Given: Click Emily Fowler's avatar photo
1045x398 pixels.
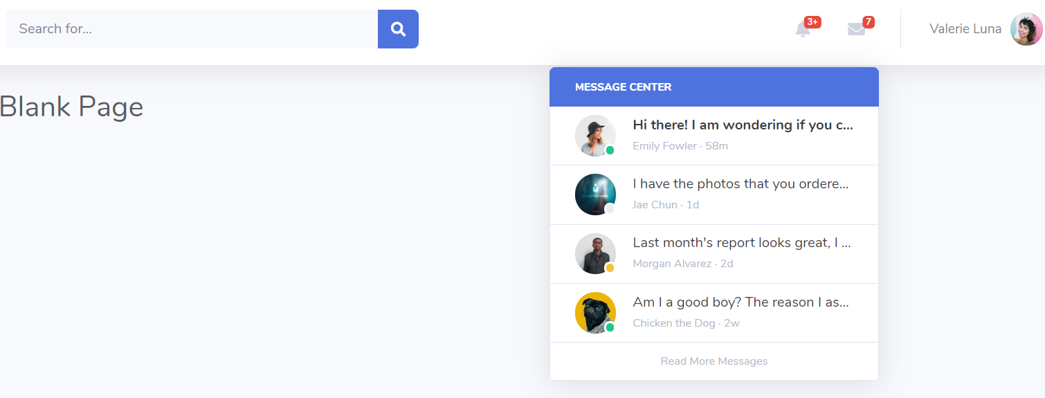Looking at the screenshot, I should click(x=594, y=134).
